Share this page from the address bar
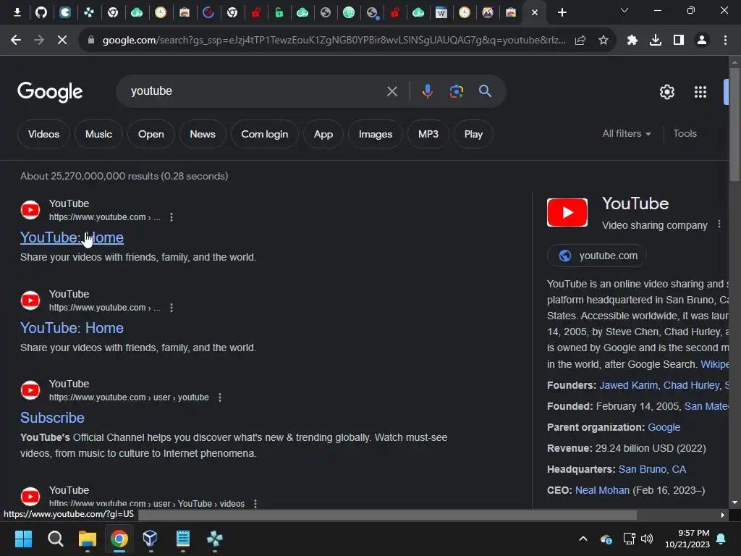The height and width of the screenshot is (556, 741). coord(580,41)
